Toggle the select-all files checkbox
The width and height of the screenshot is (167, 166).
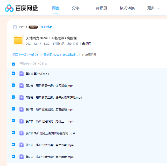pyautogui.click(x=13, y=64)
